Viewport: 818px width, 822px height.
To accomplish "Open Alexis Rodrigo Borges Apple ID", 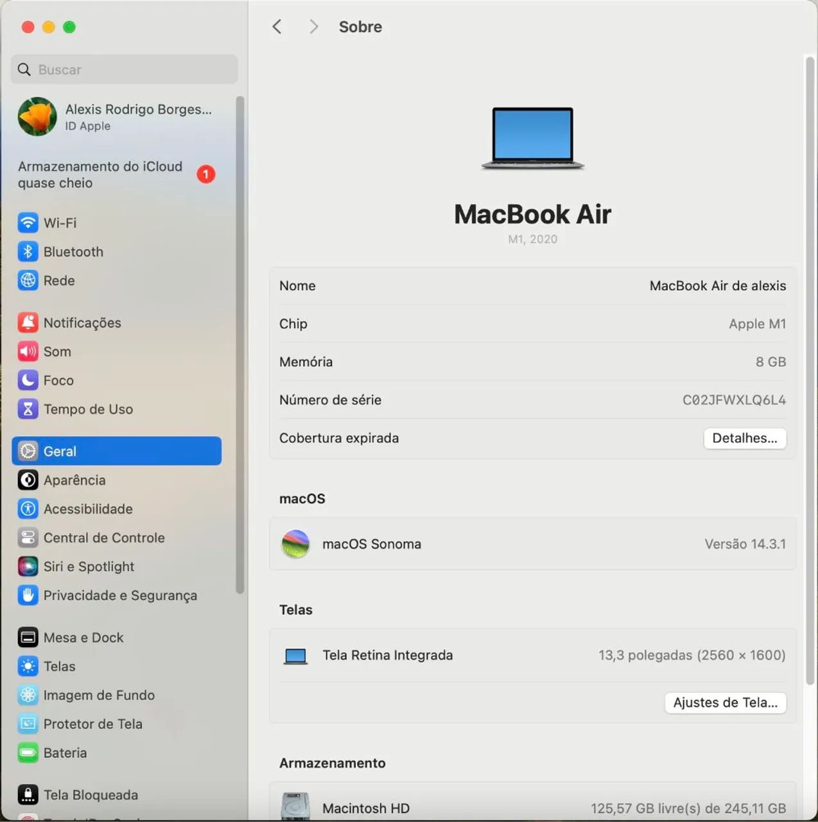I will (116, 117).
